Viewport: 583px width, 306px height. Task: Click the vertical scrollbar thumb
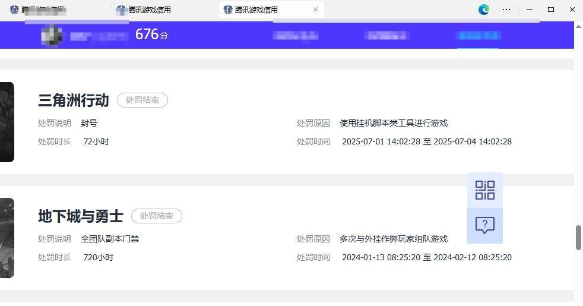click(x=578, y=238)
